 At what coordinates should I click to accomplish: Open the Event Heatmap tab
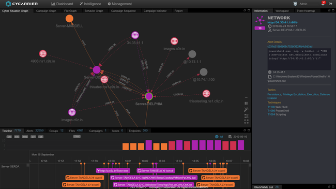(306, 11)
